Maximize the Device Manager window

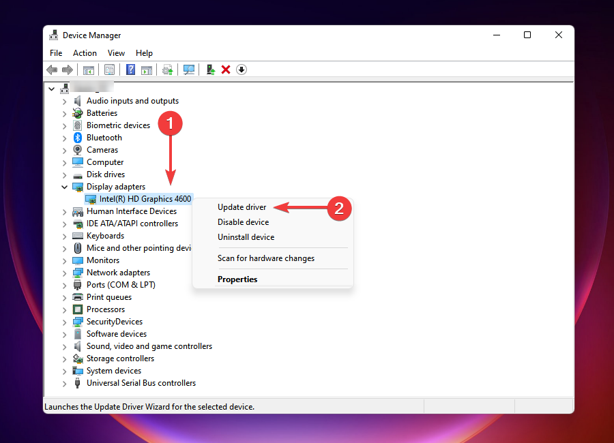[527, 35]
